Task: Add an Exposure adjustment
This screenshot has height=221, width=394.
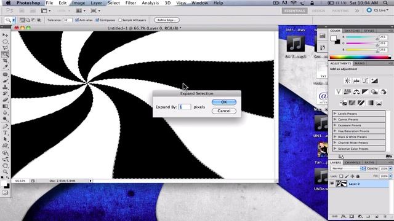Action: pyautogui.click(x=374, y=80)
